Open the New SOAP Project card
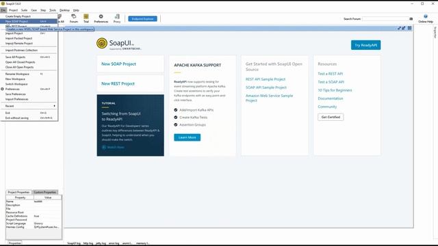Image resolution: width=438 pixels, height=246 pixels. (x=131, y=64)
